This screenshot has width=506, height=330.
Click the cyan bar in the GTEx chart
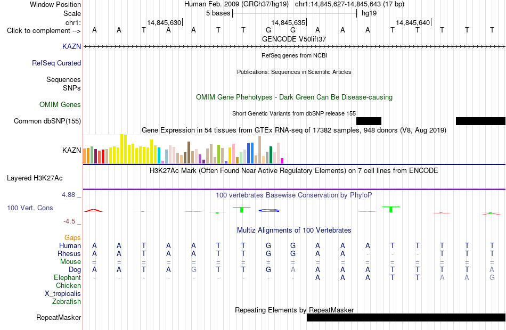pos(159,155)
